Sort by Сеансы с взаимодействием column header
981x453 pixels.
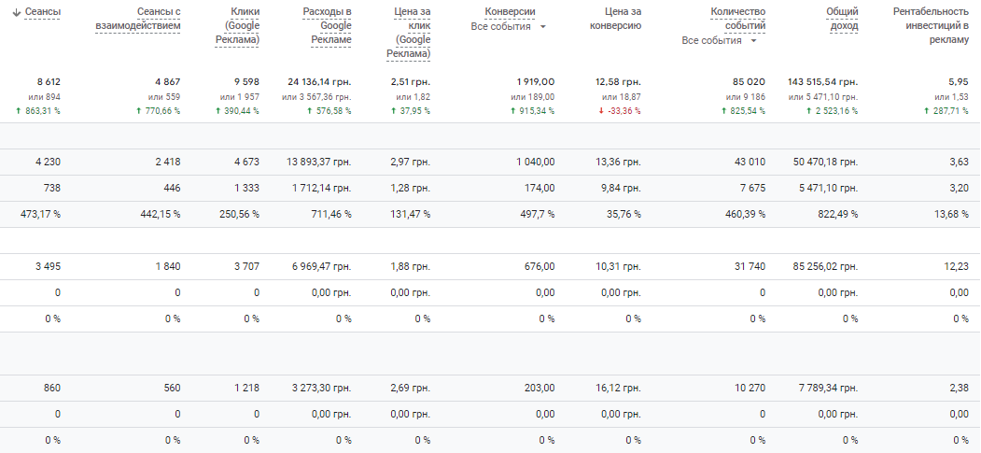[x=137, y=19]
